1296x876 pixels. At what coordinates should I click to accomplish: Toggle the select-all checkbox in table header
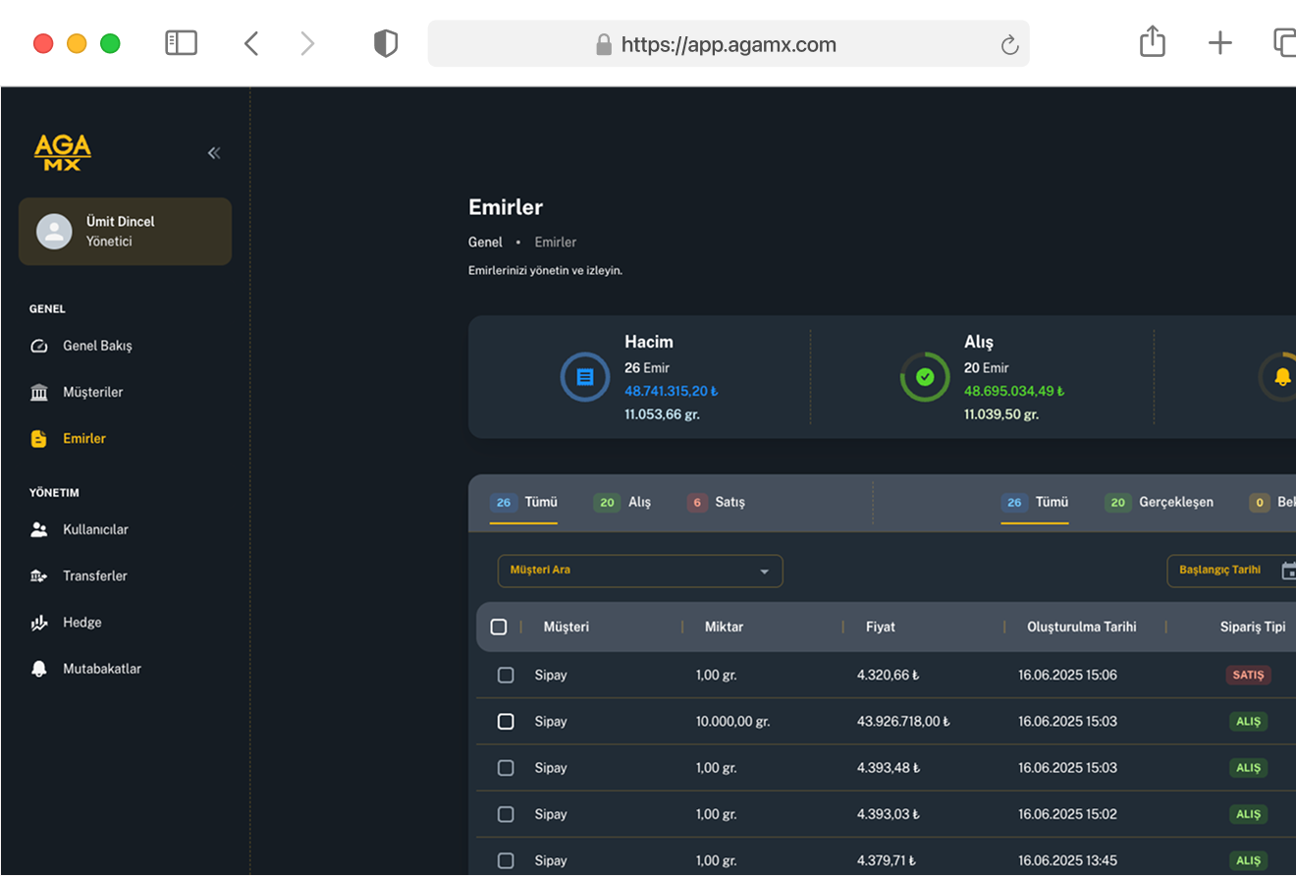tap(500, 627)
